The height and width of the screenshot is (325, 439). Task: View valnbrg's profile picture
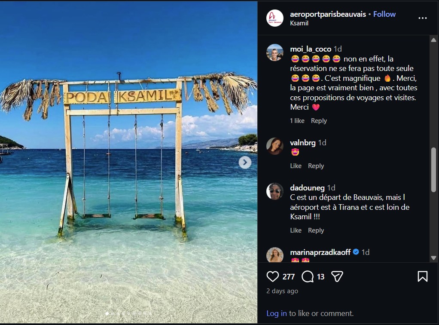point(275,146)
